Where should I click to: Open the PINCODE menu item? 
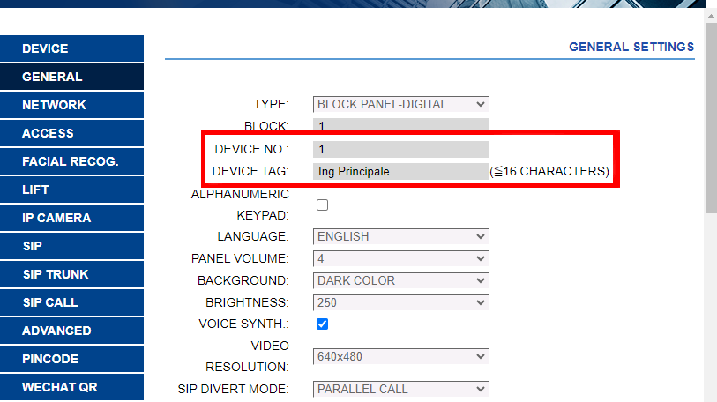[x=72, y=359]
